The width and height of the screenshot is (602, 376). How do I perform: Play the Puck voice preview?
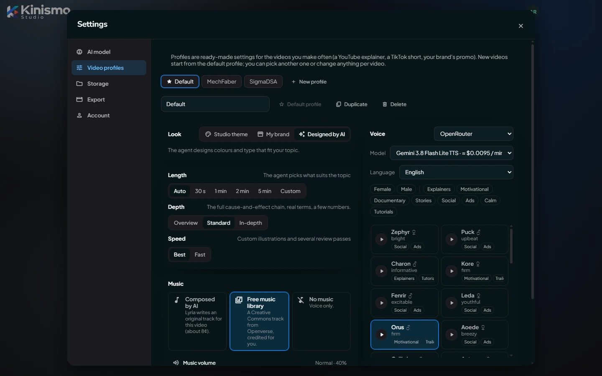[451, 239]
